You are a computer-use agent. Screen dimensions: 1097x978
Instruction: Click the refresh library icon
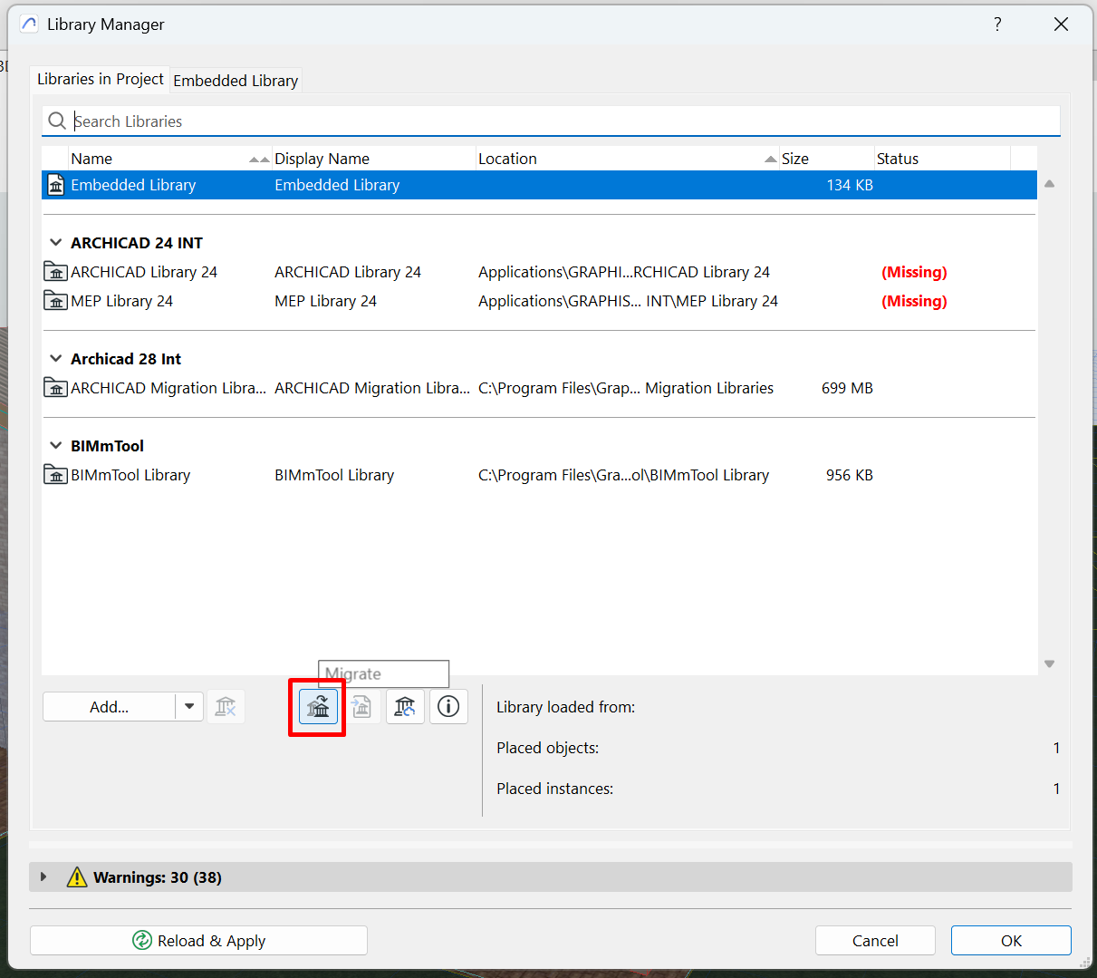pyautogui.click(x=405, y=707)
